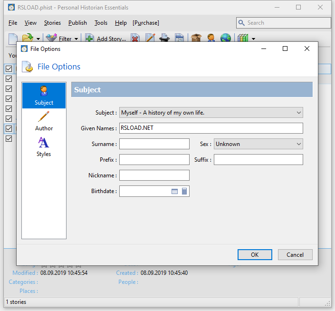This screenshot has width=335, height=311.
Task: Click the main window Search box
Action: (x=283, y=23)
